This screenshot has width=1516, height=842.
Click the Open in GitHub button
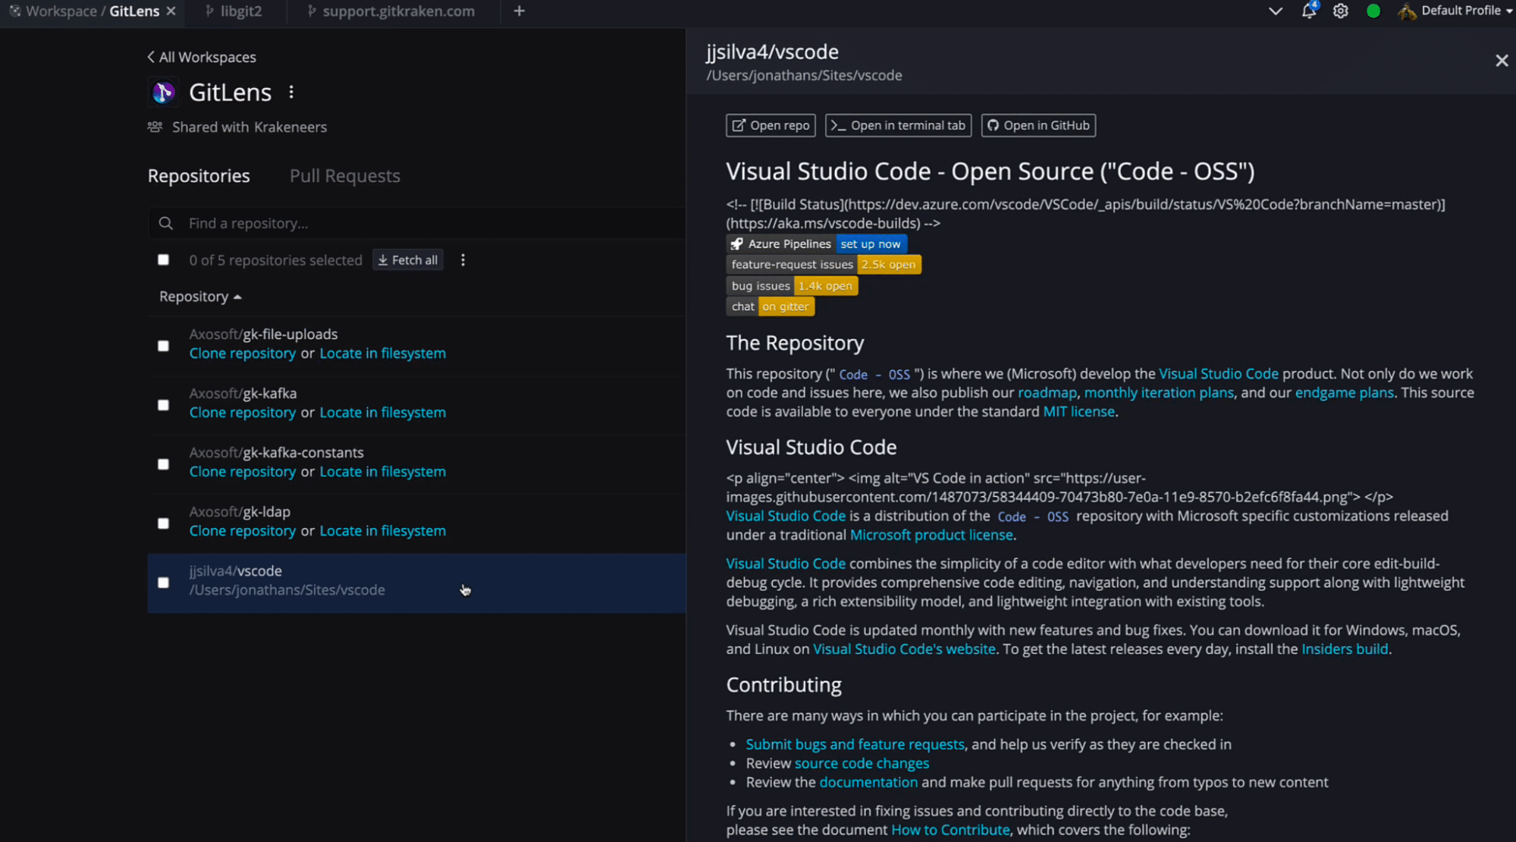pyautogui.click(x=1038, y=126)
